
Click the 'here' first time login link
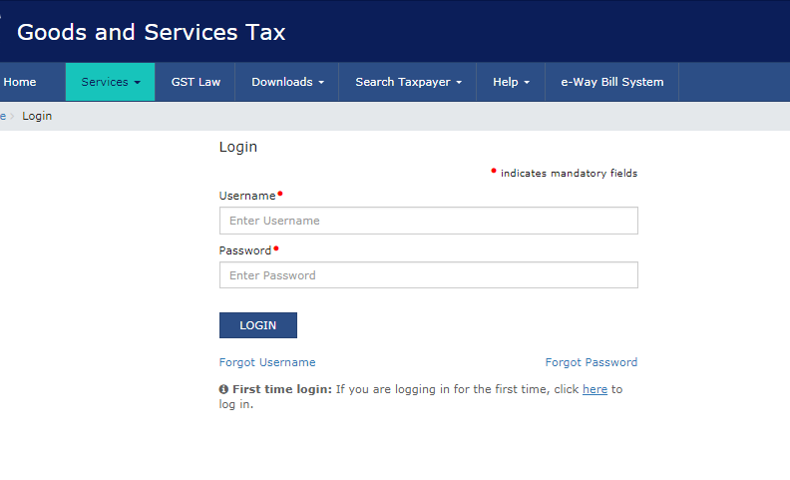[594, 389]
